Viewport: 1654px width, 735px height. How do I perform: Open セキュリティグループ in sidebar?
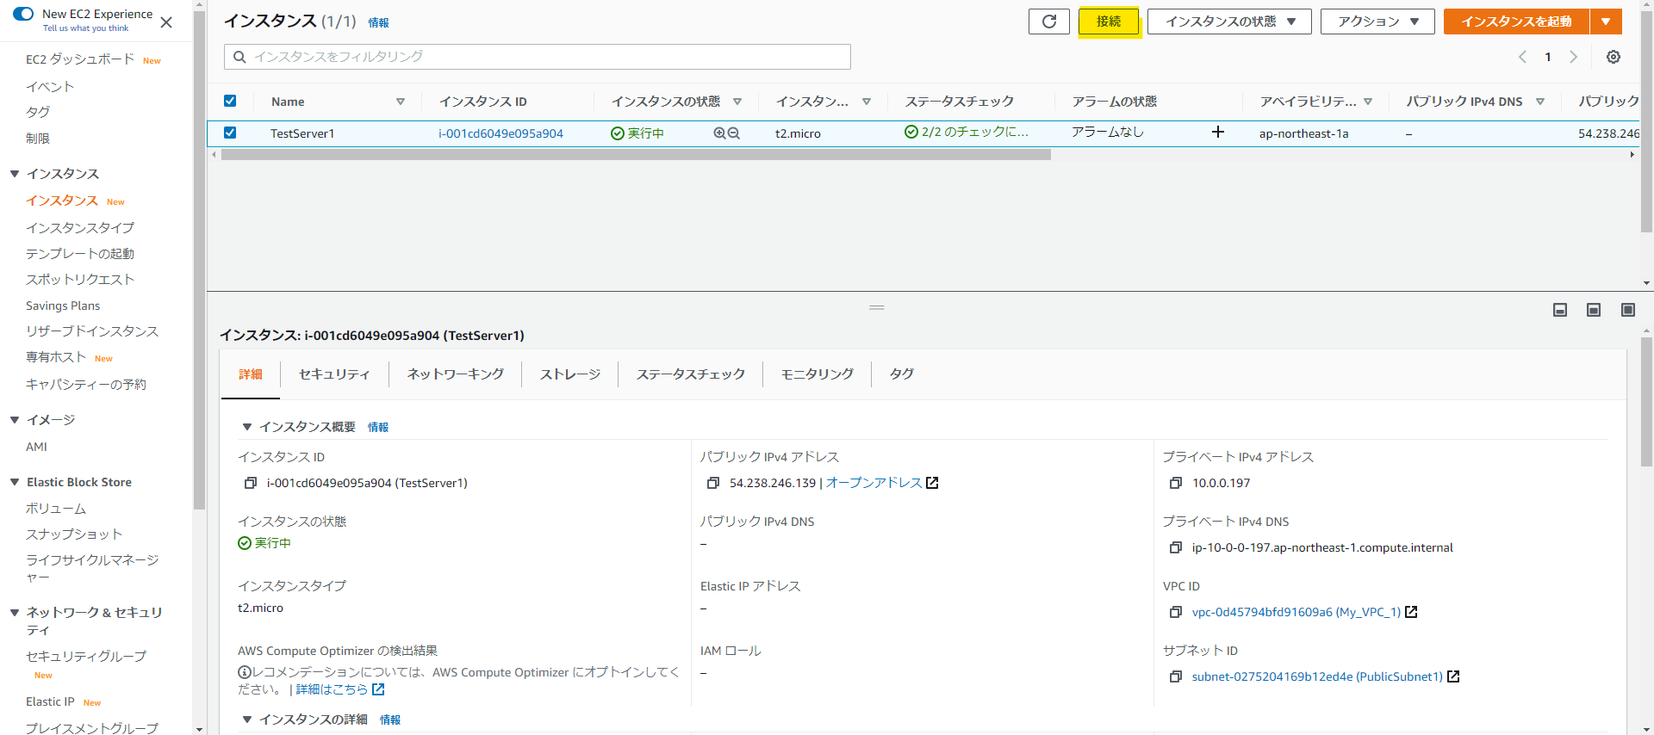tap(86, 656)
